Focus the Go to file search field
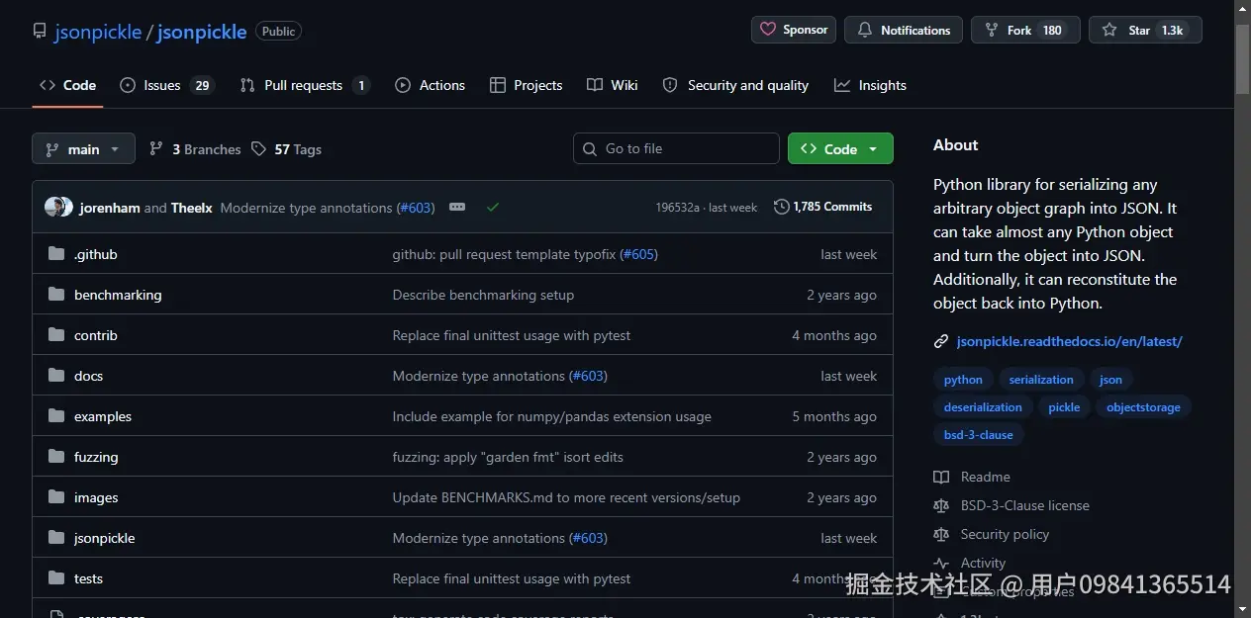This screenshot has height=618, width=1251. click(676, 148)
